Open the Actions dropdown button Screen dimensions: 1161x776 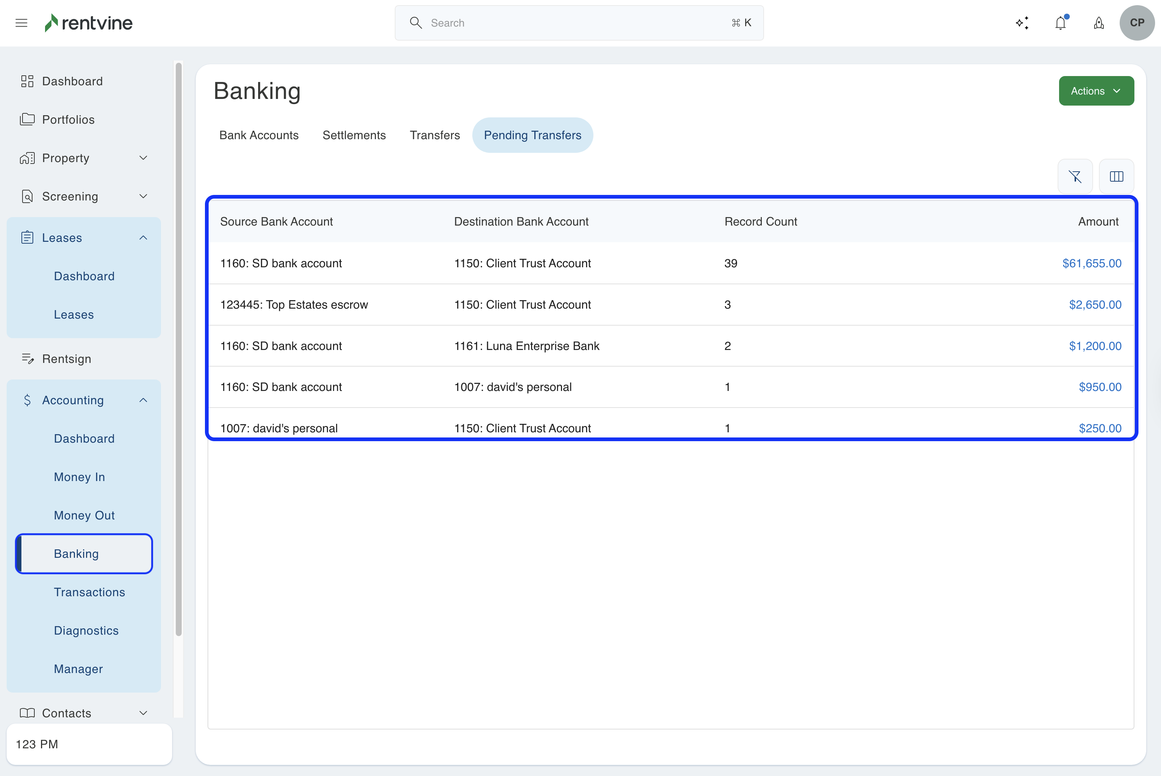1096,90
